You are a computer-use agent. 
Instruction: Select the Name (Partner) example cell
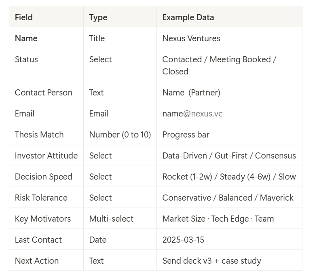[191, 93]
